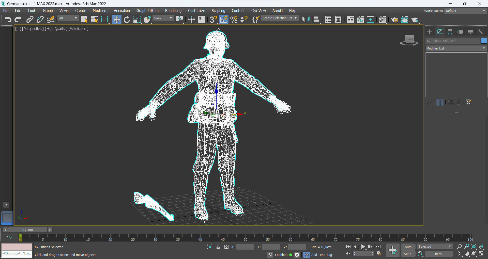This screenshot has width=488, height=259.
Task: Expand the viewport layouts tab bar arrow
Action: pyautogui.click(x=6, y=205)
